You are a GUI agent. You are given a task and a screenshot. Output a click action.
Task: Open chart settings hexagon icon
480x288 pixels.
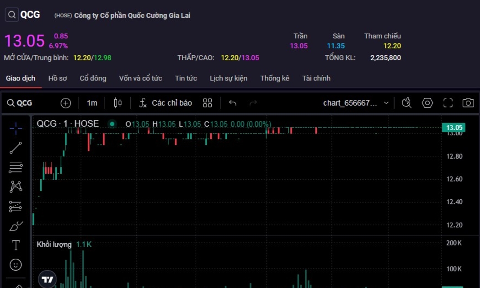427,103
